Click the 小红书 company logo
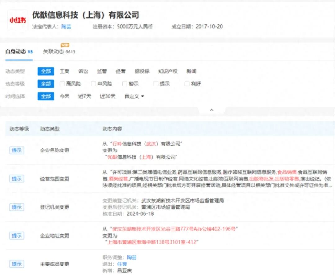 tap(18, 20)
